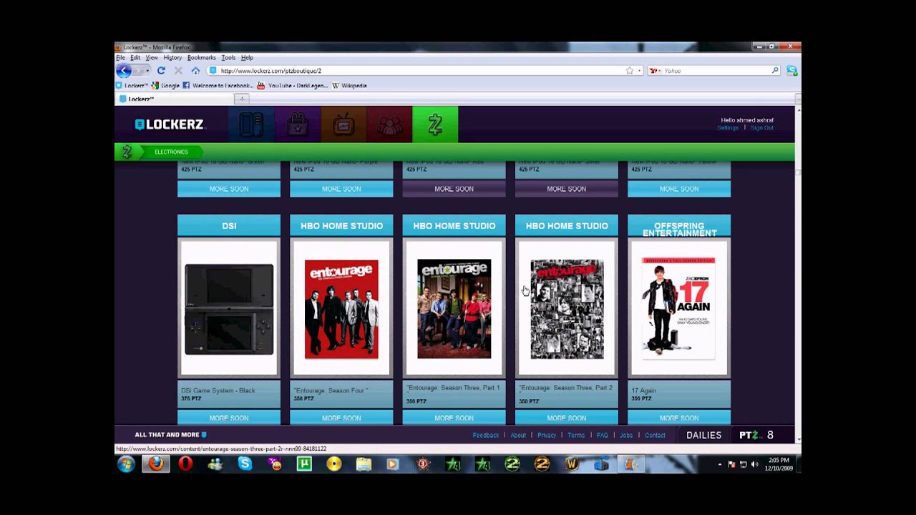Click the black-and-white Entourage collage cover
Screen dimensions: 916x515
tap(567, 309)
